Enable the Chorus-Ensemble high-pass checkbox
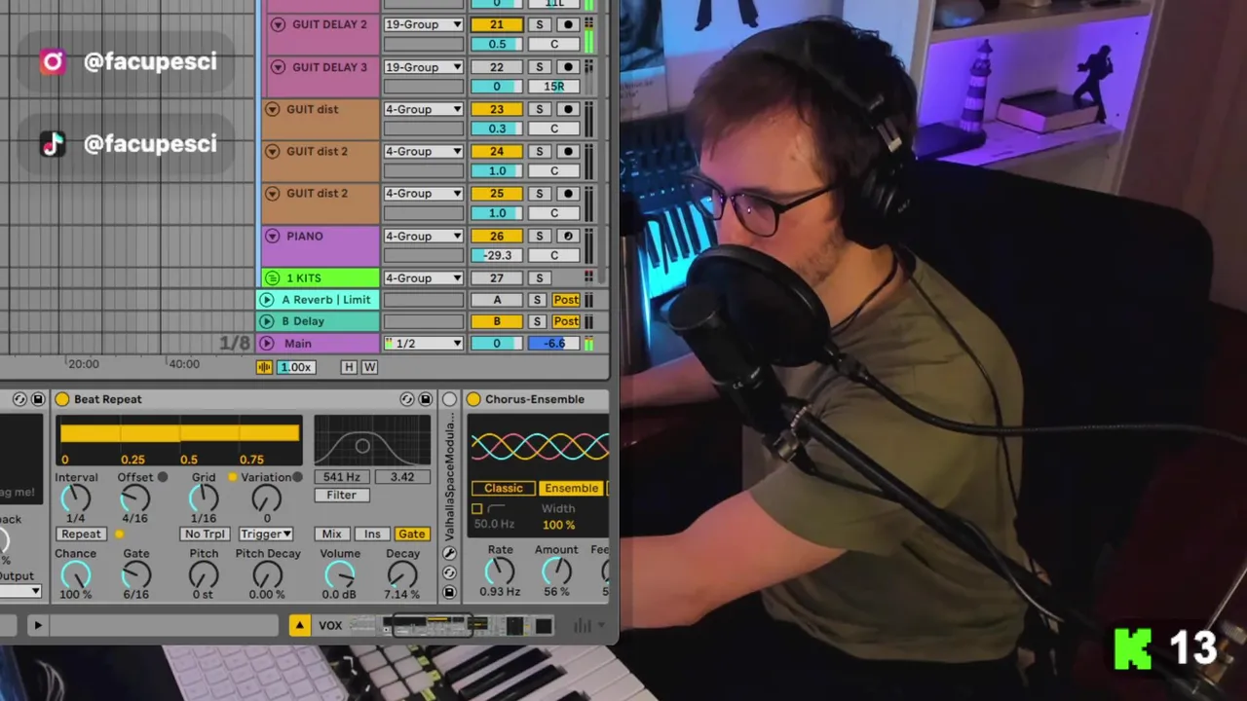 (476, 509)
